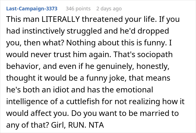Click the 346 points score

[78, 9]
